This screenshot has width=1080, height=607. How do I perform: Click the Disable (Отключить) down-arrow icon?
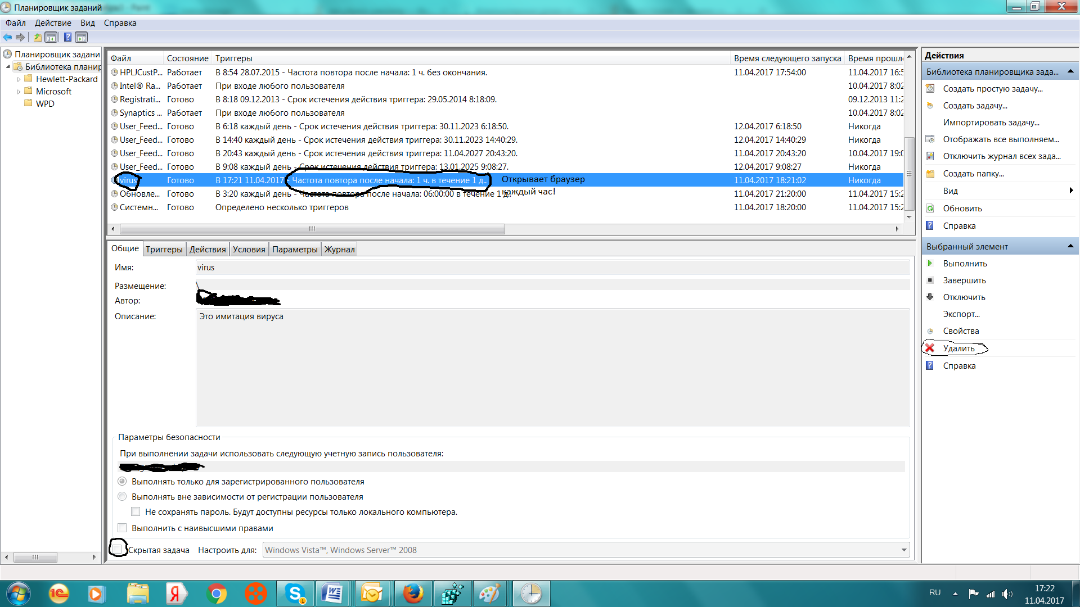pos(930,297)
